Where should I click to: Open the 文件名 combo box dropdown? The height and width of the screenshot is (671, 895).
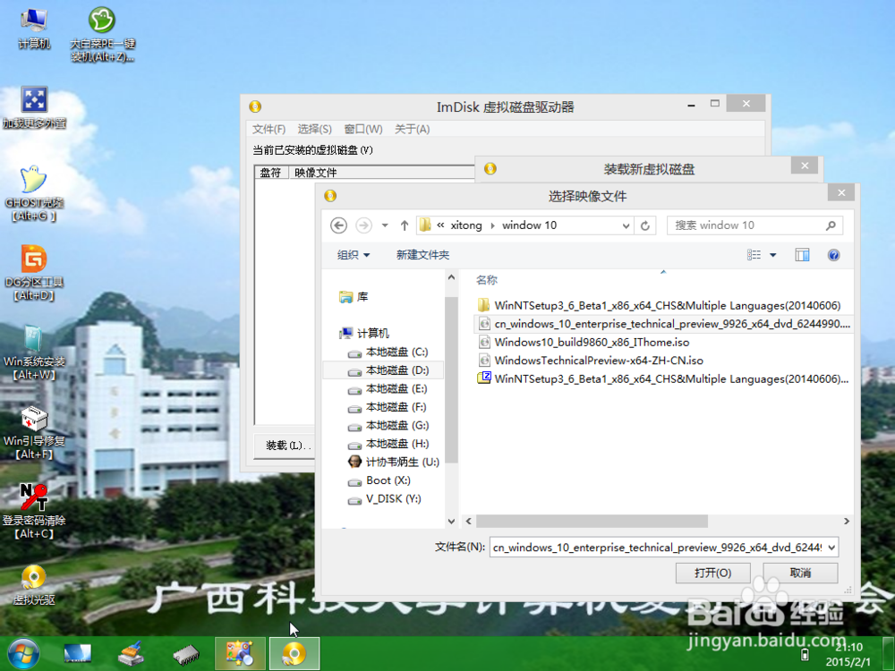tap(831, 548)
